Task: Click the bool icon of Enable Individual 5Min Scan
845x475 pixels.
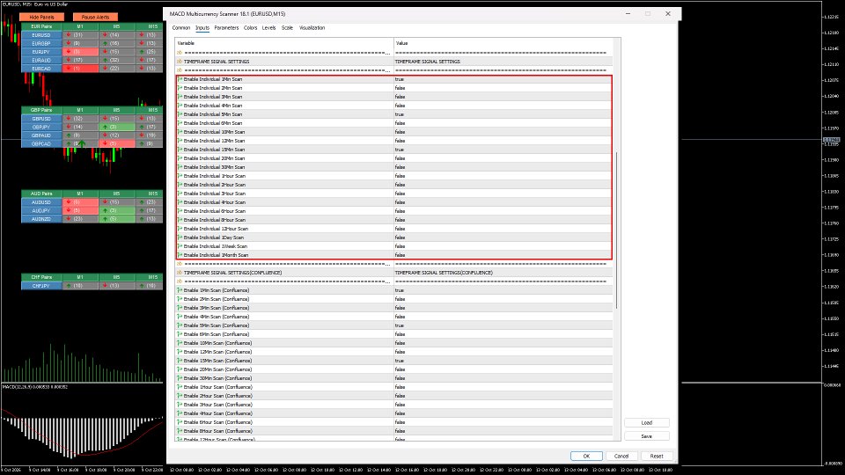Action: click(180, 114)
